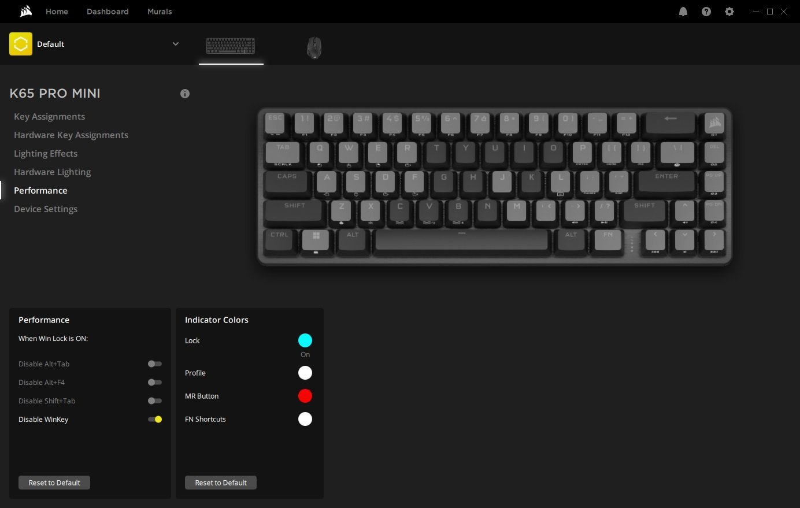Minimize the iCUE window

point(756,12)
